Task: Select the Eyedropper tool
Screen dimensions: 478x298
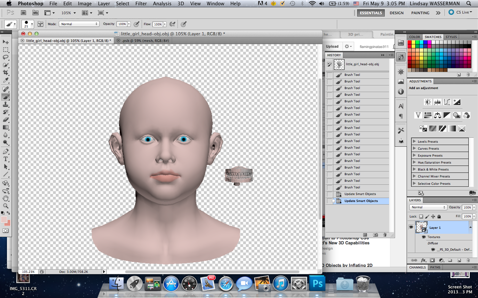Action: tap(6, 80)
